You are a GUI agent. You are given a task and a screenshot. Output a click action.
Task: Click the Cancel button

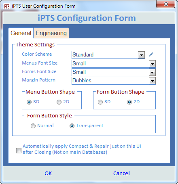coord(121,174)
